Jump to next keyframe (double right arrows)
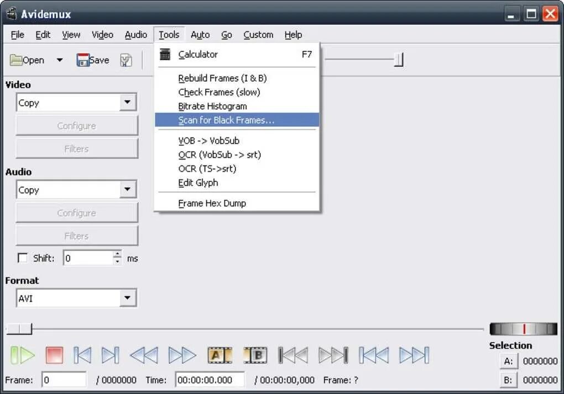This screenshot has height=394, width=564. click(x=182, y=355)
